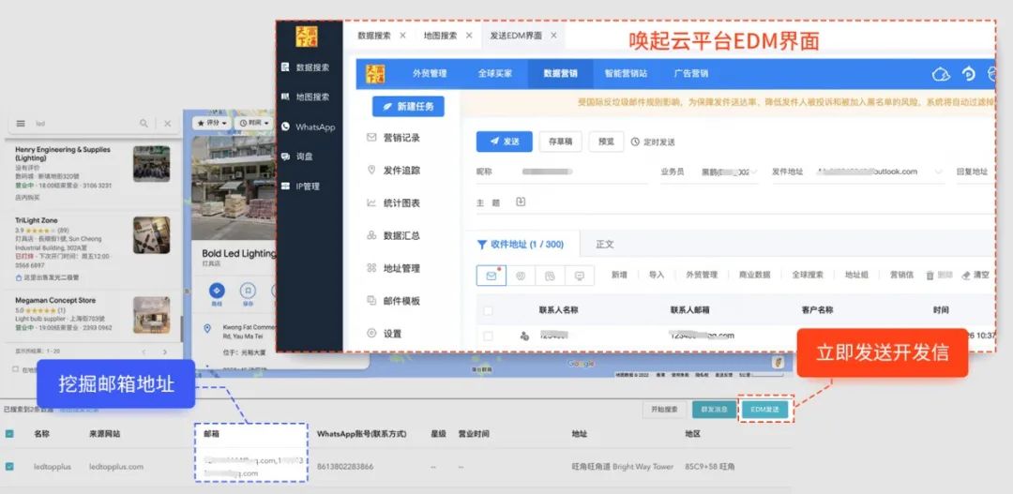Open Henry Engineering & Supplies listing thumbnail
The image size is (1013, 494).
[x=152, y=163]
